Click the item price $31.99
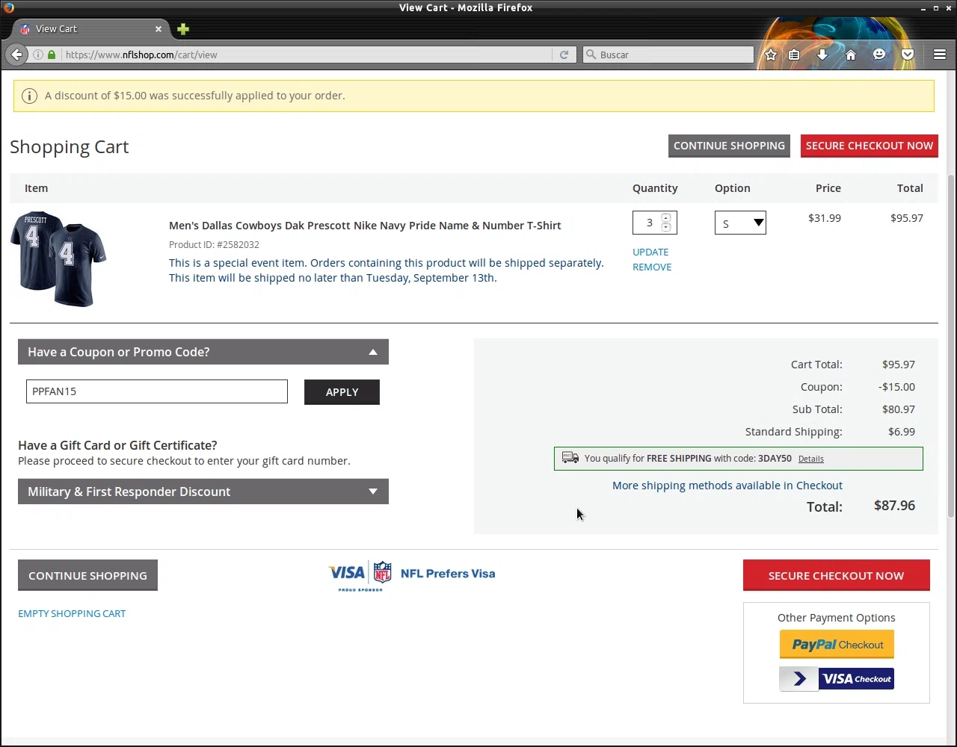The image size is (957, 747). (x=825, y=218)
